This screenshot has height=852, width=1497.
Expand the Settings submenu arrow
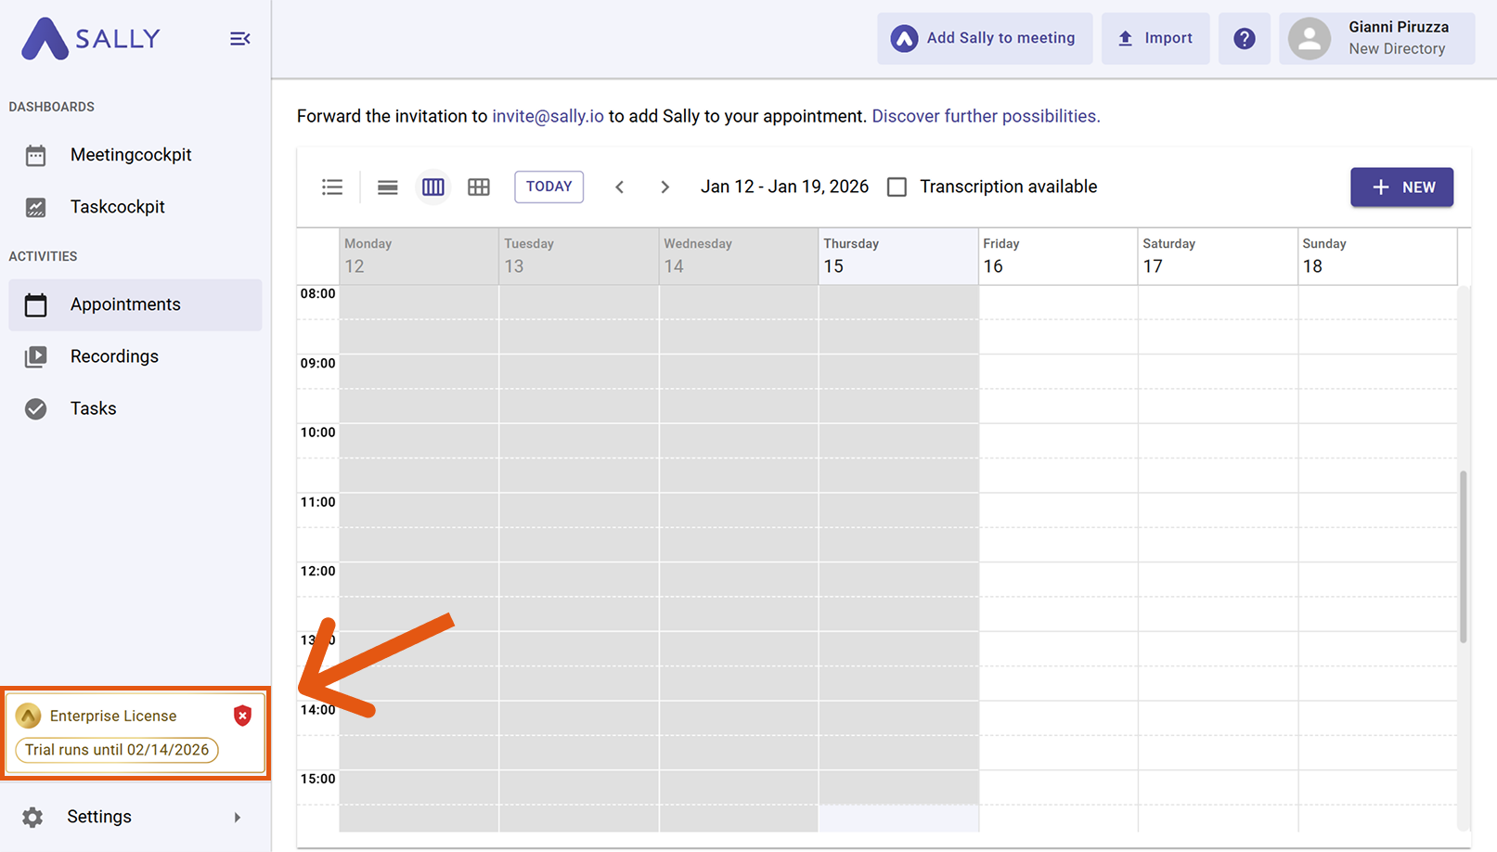(238, 818)
